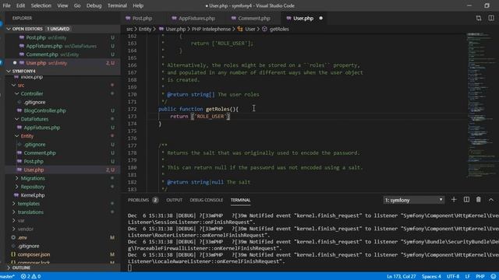The image size is (499, 280).
Task: Open the Help menu
Action: pyautogui.click(x=138, y=5)
